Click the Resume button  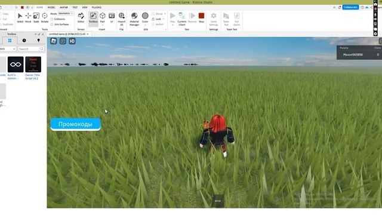(192, 18)
